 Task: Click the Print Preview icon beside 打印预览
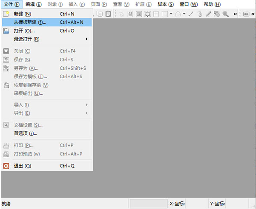(x=6, y=154)
